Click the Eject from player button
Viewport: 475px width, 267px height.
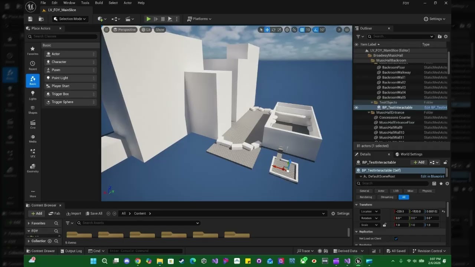pyautogui.click(x=170, y=19)
